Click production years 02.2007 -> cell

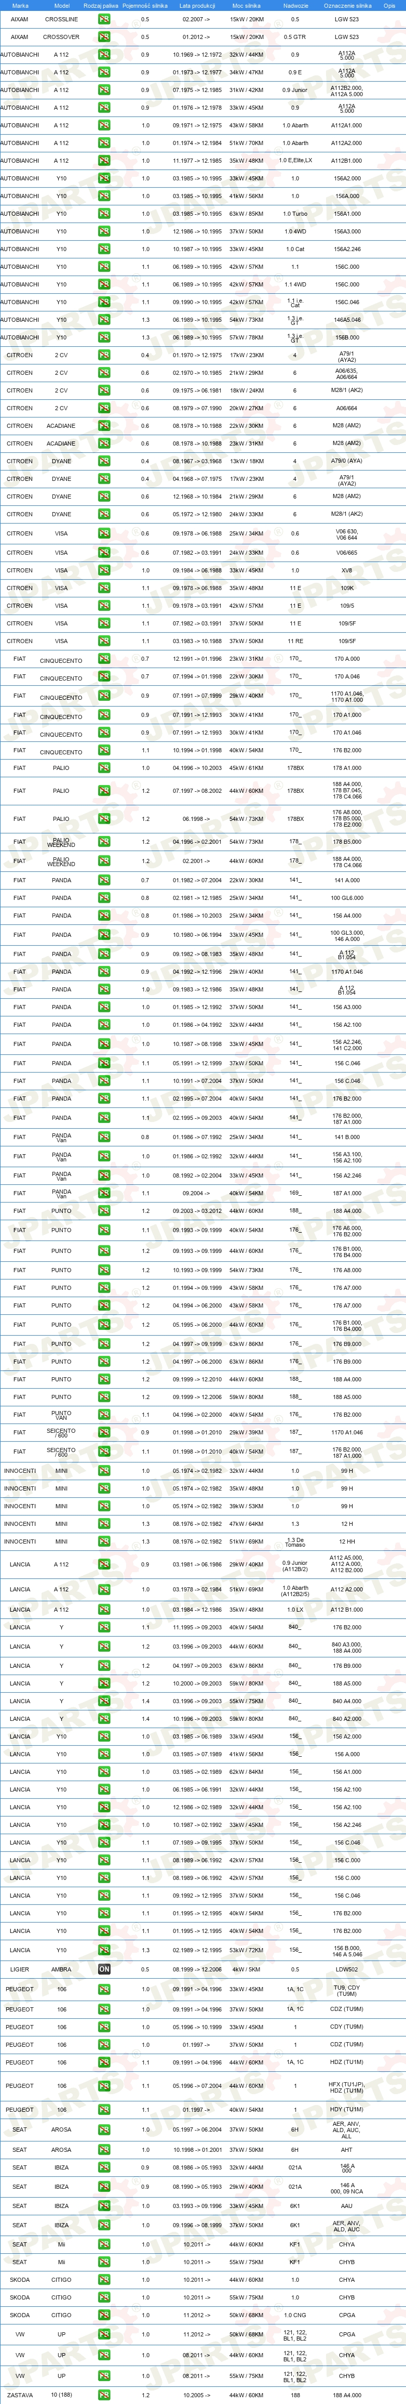196,19
